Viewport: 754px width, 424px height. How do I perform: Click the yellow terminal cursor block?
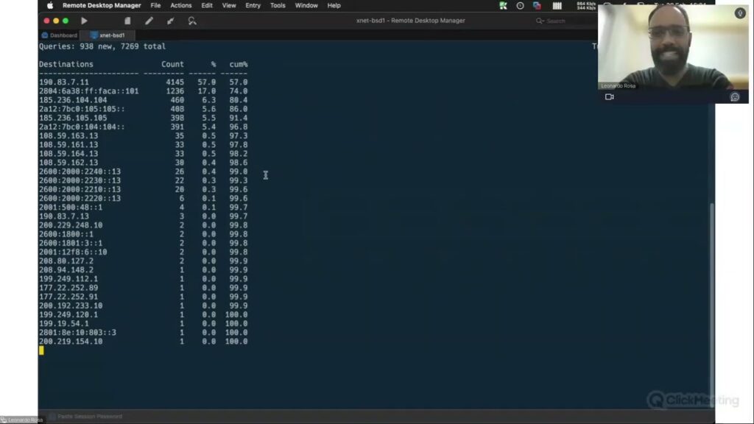41,350
